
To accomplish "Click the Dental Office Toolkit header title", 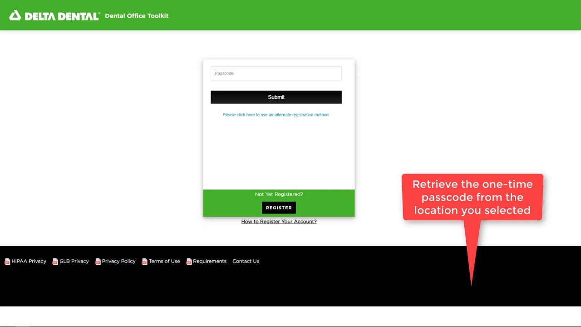I will point(137,16).
